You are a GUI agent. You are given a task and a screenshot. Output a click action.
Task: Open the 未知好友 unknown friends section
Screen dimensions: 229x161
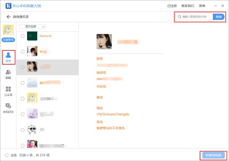pos(8,108)
